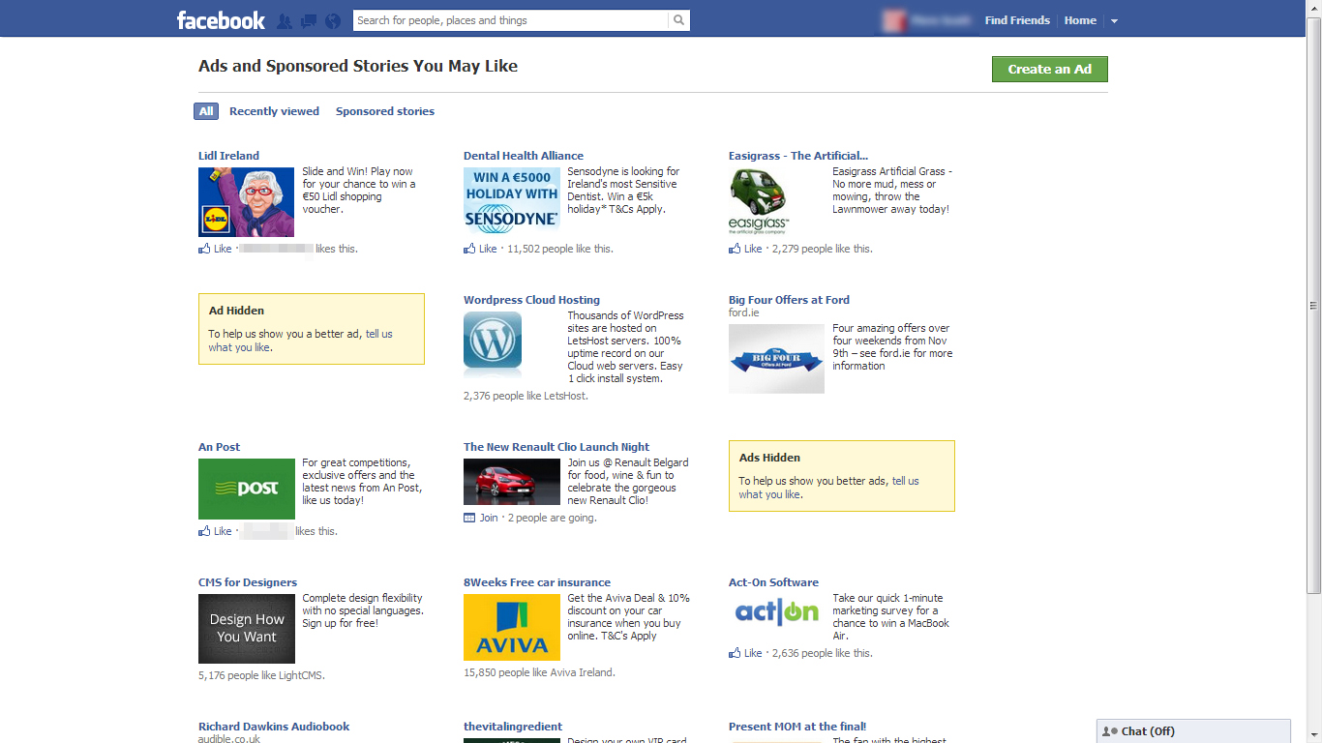
Task: Click the page vertical scrollbar
Action: tap(1313, 306)
